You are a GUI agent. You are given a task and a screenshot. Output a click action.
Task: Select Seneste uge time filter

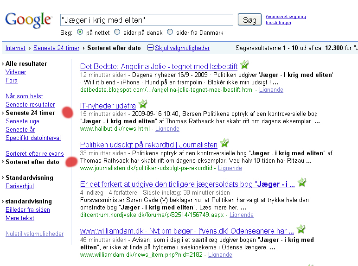click(22, 121)
